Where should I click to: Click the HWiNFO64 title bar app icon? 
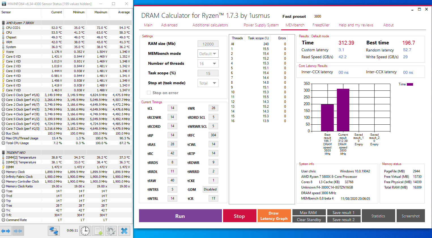point(4,4)
